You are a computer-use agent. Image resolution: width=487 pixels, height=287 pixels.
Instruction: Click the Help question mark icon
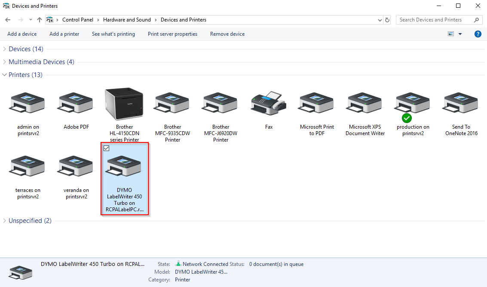click(478, 34)
